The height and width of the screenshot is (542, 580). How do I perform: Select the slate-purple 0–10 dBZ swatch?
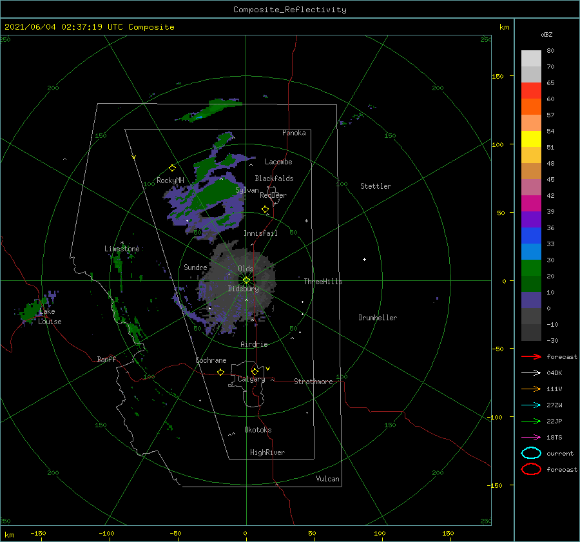(531, 300)
